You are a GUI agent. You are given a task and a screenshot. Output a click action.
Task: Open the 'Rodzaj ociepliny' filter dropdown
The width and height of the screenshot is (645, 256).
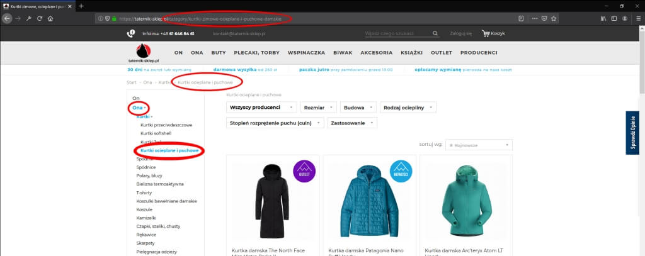tap(408, 108)
